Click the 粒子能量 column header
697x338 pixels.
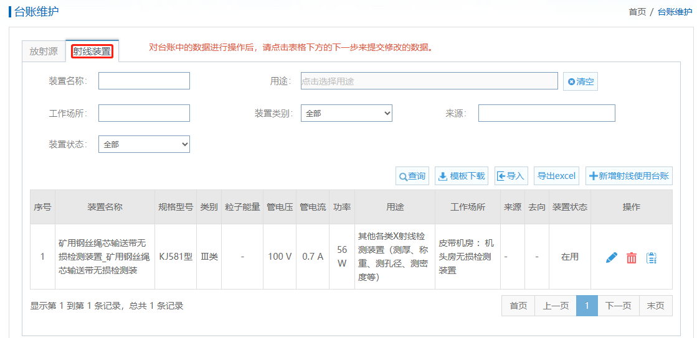tap(242, 207)
